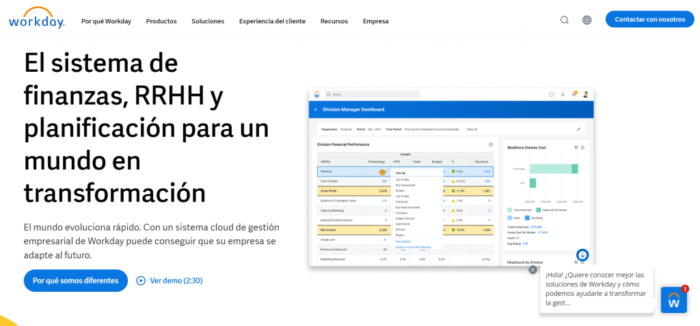Click the Revenue variance value 1,445
Viewport: 700px width, 326px height.
[x=487, y=172]
